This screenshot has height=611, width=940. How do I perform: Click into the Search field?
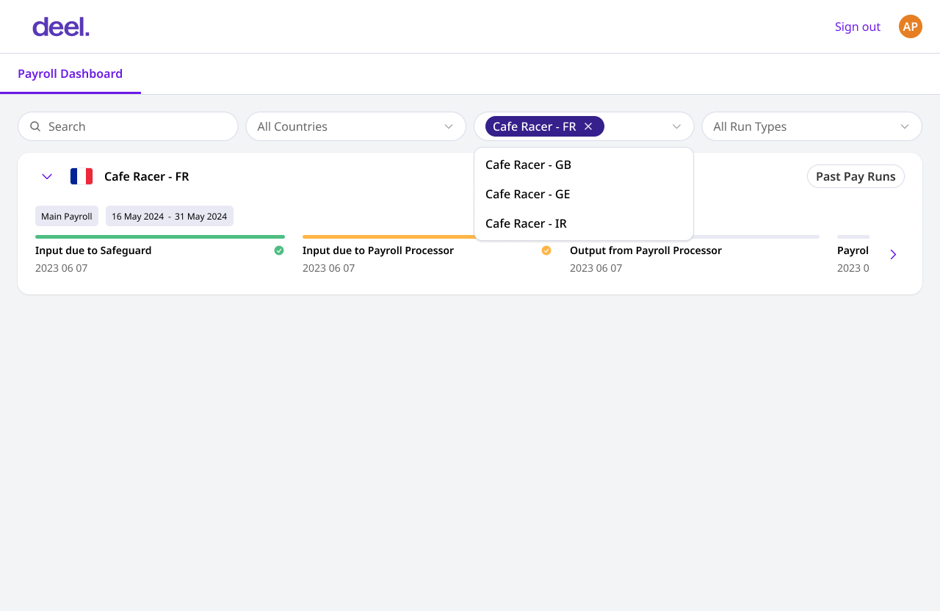[128, 126]
